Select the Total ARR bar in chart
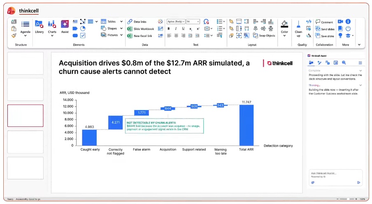Image resolution: width=372 pixels, height=204 pixels. point(246,125)
